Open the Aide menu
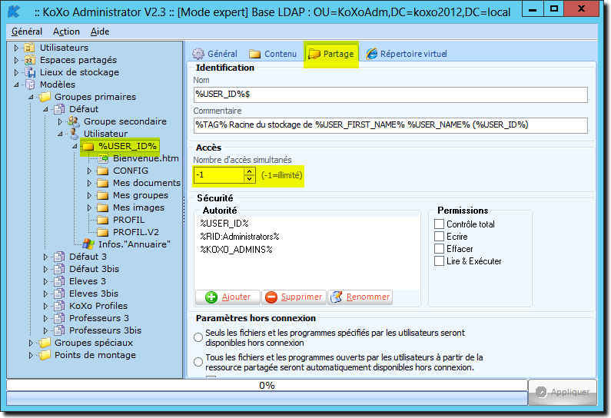The height and width of the screenshot is (418, 611). pyautogui.click(x=100, y=32)
